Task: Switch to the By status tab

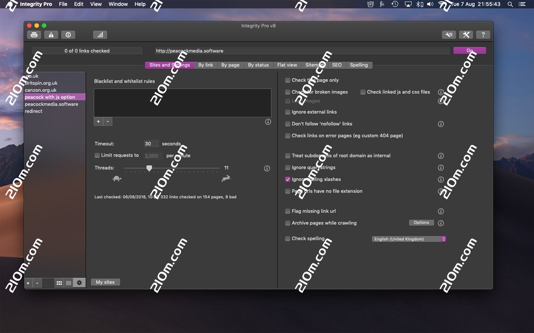Action: pos(258,65)
